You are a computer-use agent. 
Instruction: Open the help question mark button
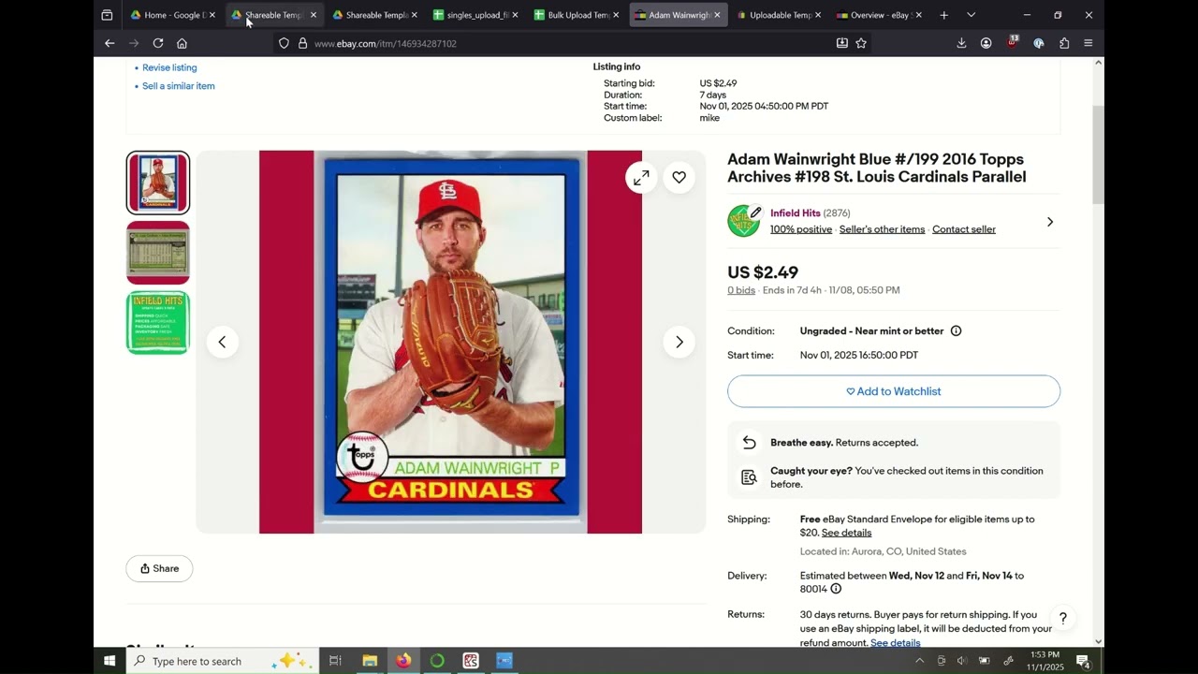coord(1062,619)
